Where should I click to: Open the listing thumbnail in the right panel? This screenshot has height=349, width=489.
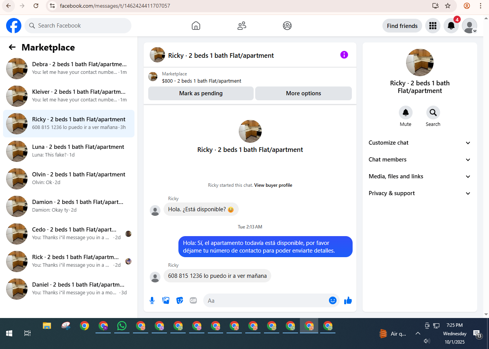[420, 62]
